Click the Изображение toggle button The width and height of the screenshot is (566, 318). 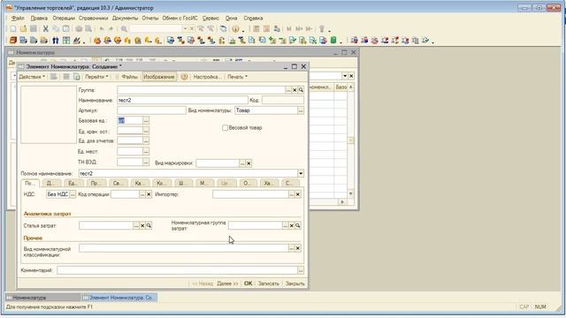click(x=159, y=77)
